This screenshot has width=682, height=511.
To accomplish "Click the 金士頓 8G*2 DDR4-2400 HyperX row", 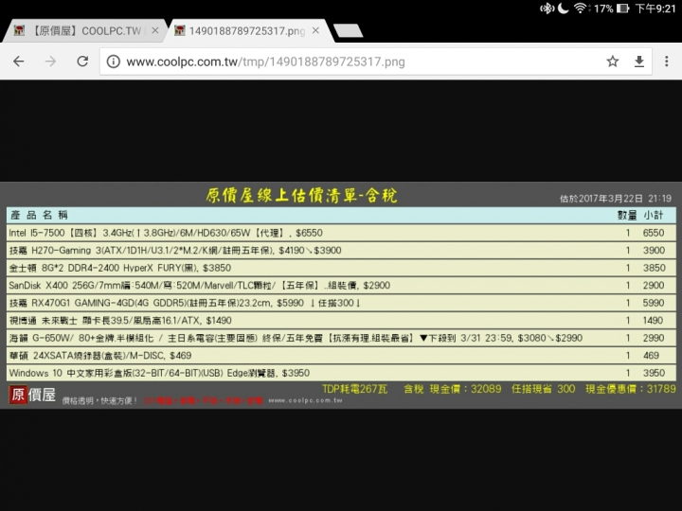I will [x=341, y=268].
